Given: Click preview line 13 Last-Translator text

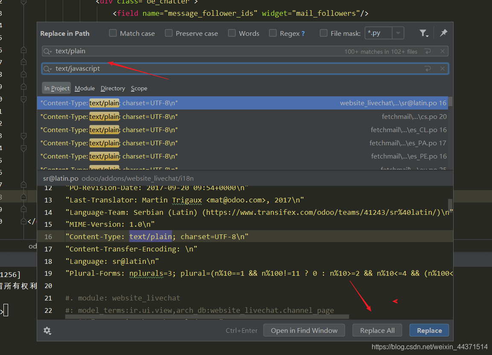Looking at the screenshot, I should click(x=185, y=200).
